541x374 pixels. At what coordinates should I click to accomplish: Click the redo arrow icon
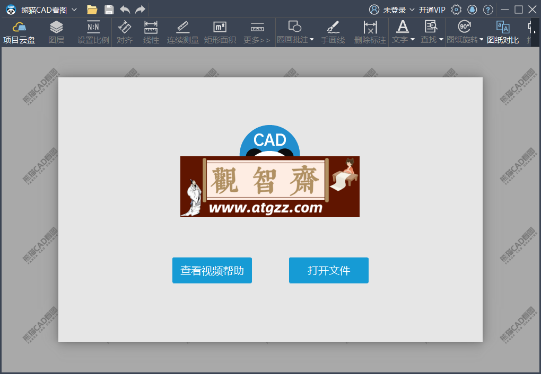coord(140,10)
